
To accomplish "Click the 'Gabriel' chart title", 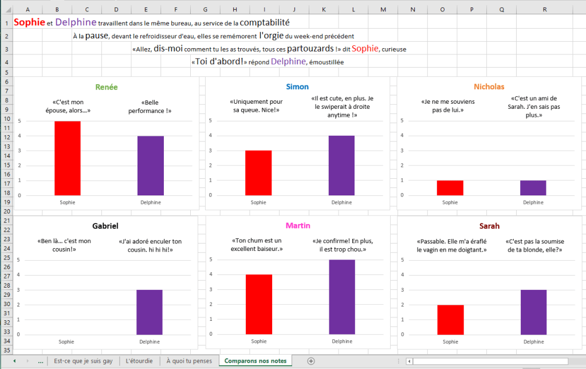I will [x=105, y=227].
